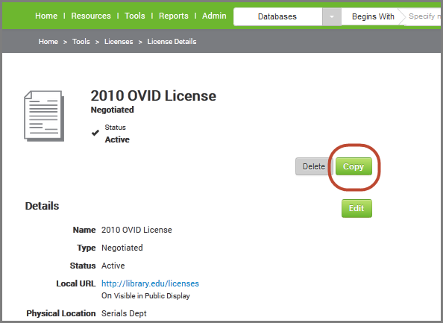Open the Home menu in green bar
Screen dimensions: 443x323
(x=46, y=16)
